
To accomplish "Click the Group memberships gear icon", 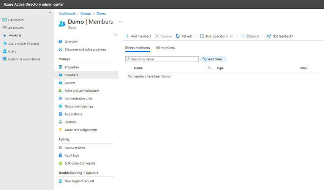I will pyautogui.click(x=60, y=106).
